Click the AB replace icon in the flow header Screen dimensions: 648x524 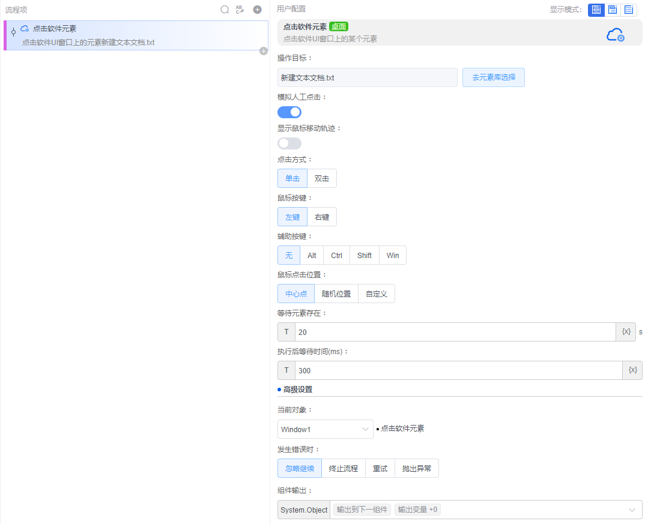(240, 10)
